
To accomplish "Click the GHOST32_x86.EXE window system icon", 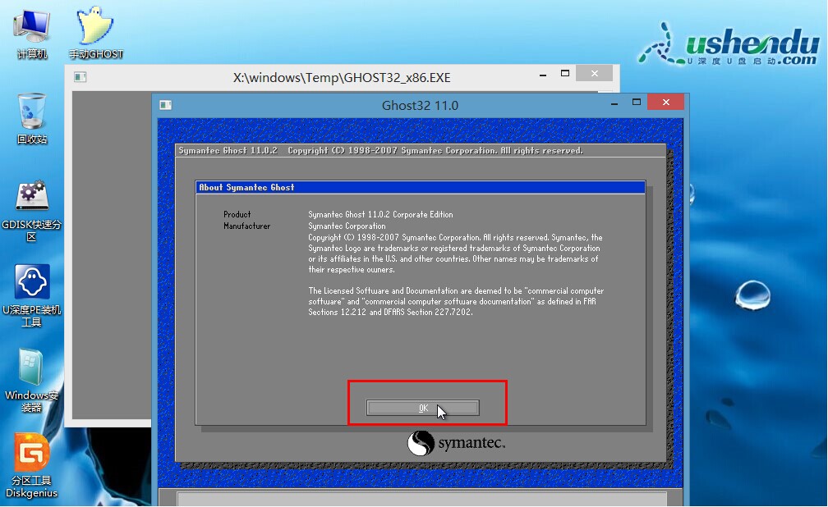I will coord(80,77).
